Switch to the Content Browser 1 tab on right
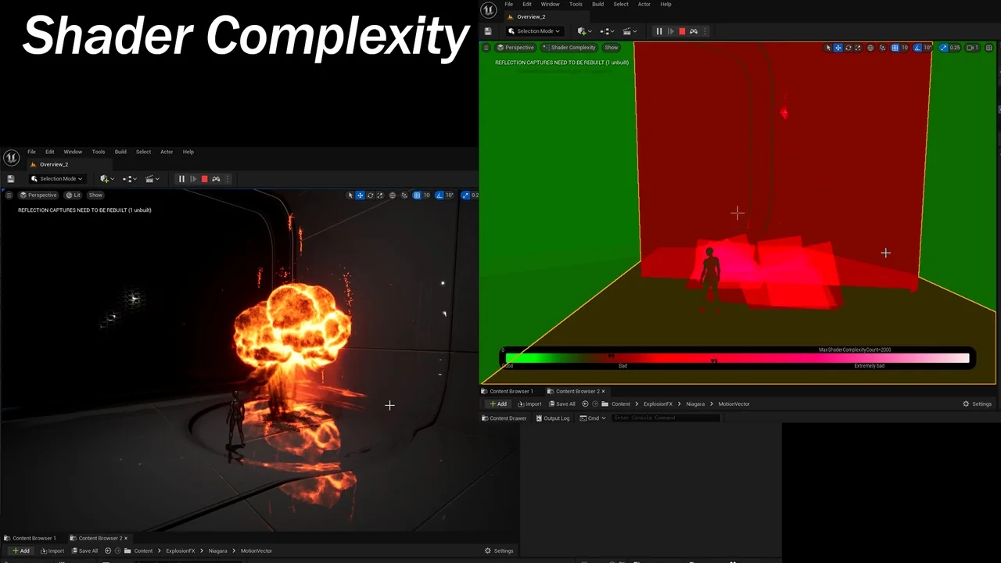The width and height of the screenshot is (1001, 563). [511, 391]
